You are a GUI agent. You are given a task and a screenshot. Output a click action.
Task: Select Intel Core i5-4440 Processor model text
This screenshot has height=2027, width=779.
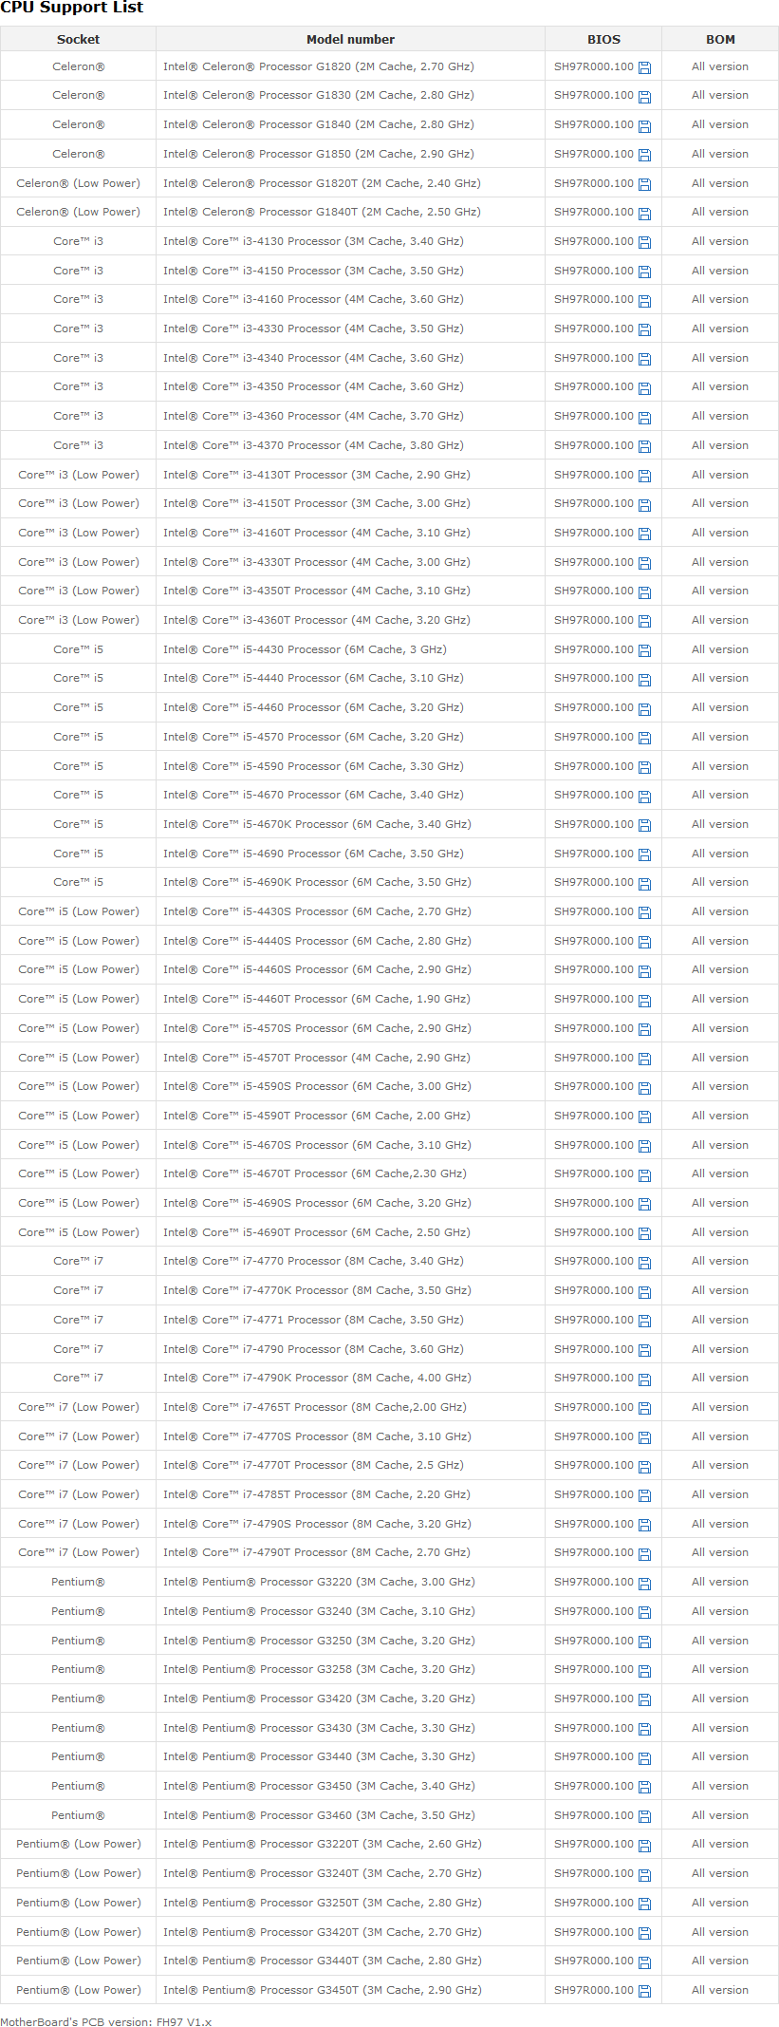[x=313, y=678]
